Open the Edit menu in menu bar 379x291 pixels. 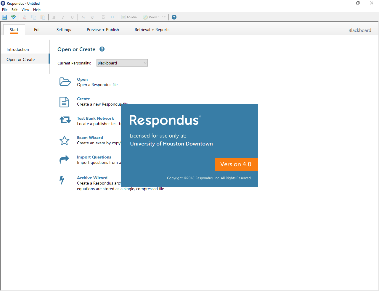click(15, 10)
